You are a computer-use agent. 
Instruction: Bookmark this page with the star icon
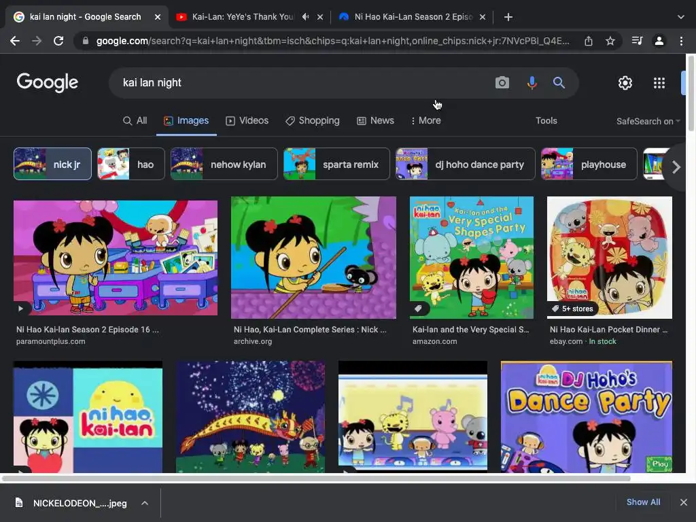(610, 41)
